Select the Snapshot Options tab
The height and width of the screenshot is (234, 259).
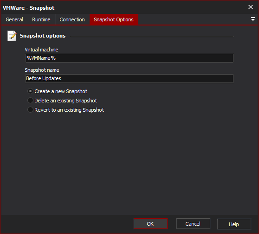(x=114, y=19)
